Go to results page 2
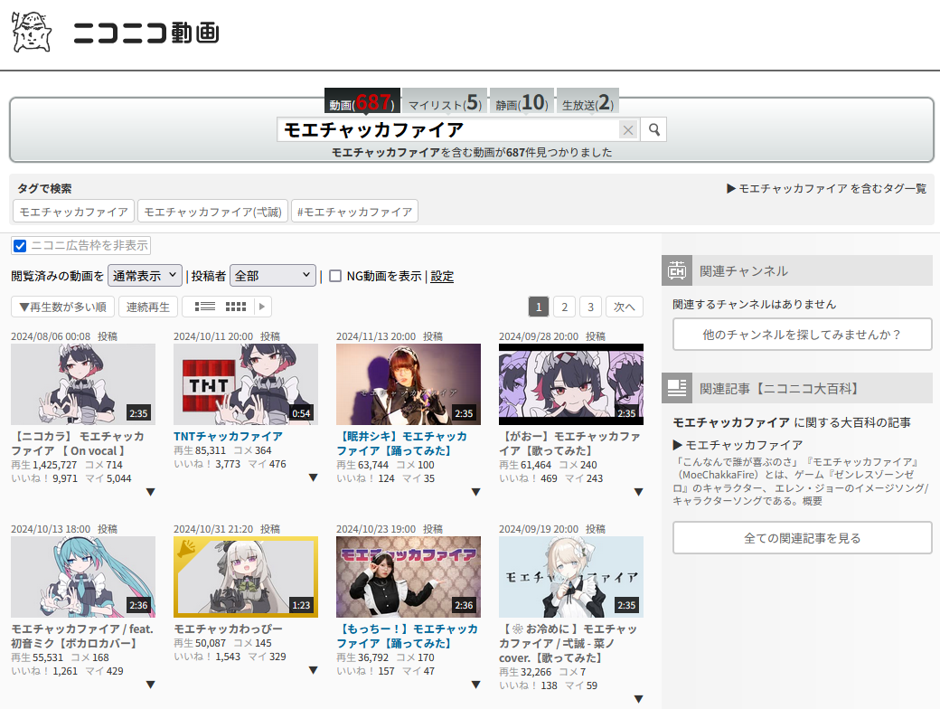Screen dimensions: 940x709 pos(564,307)
